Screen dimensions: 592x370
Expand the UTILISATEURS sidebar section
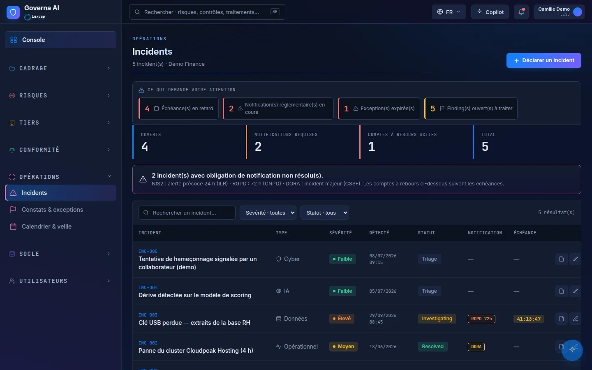tap(60, 281)
